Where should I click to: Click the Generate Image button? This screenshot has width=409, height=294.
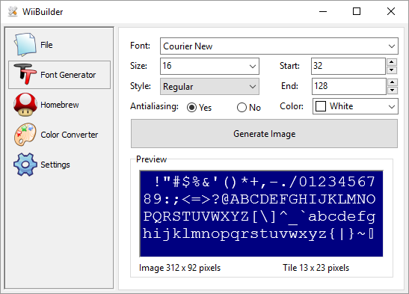click(x=264, y=134)
